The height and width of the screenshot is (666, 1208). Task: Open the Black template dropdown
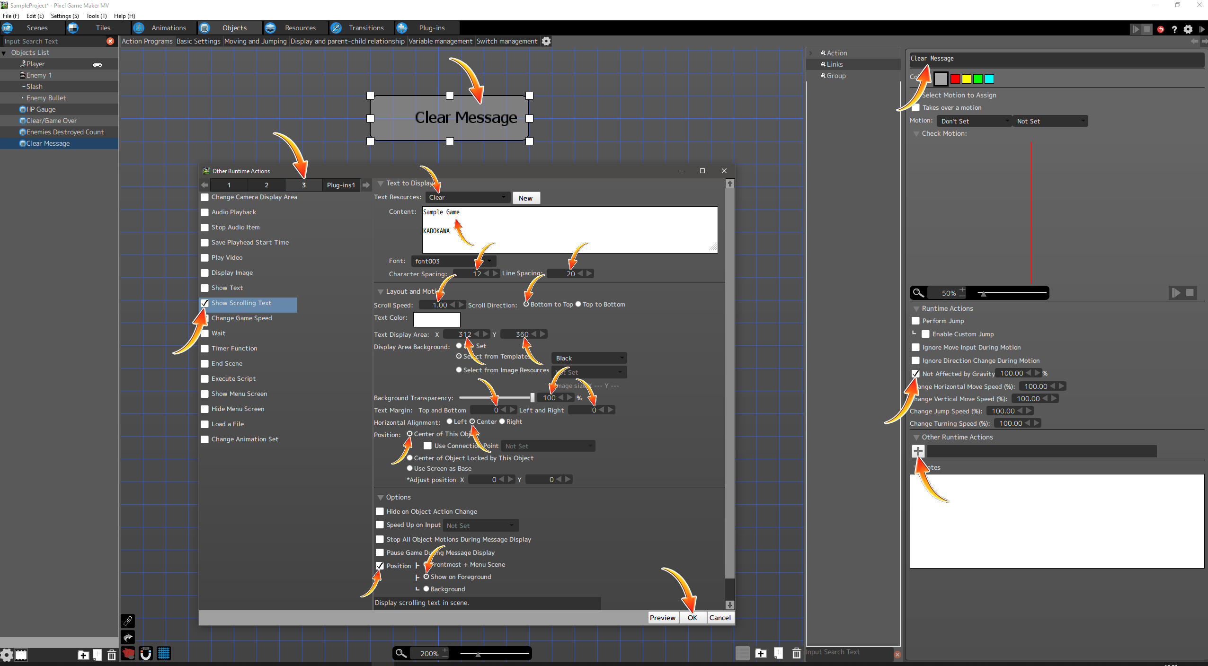tap(589, 358)
